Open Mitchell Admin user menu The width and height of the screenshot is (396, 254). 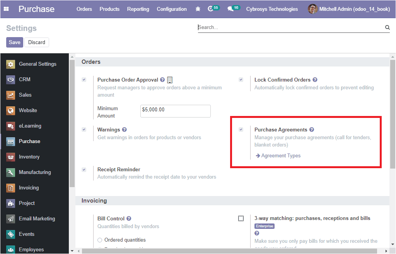pos(349,9)
